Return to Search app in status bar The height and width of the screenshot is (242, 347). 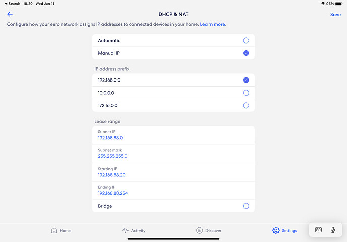tap(12, 4)
